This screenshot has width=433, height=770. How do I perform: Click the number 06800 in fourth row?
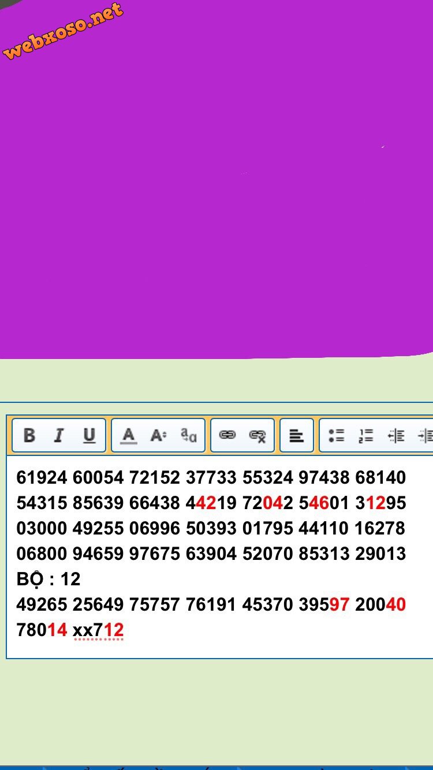42,554
